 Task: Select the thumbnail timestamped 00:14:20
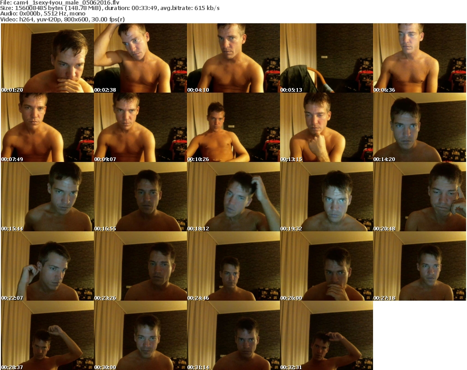420,127
